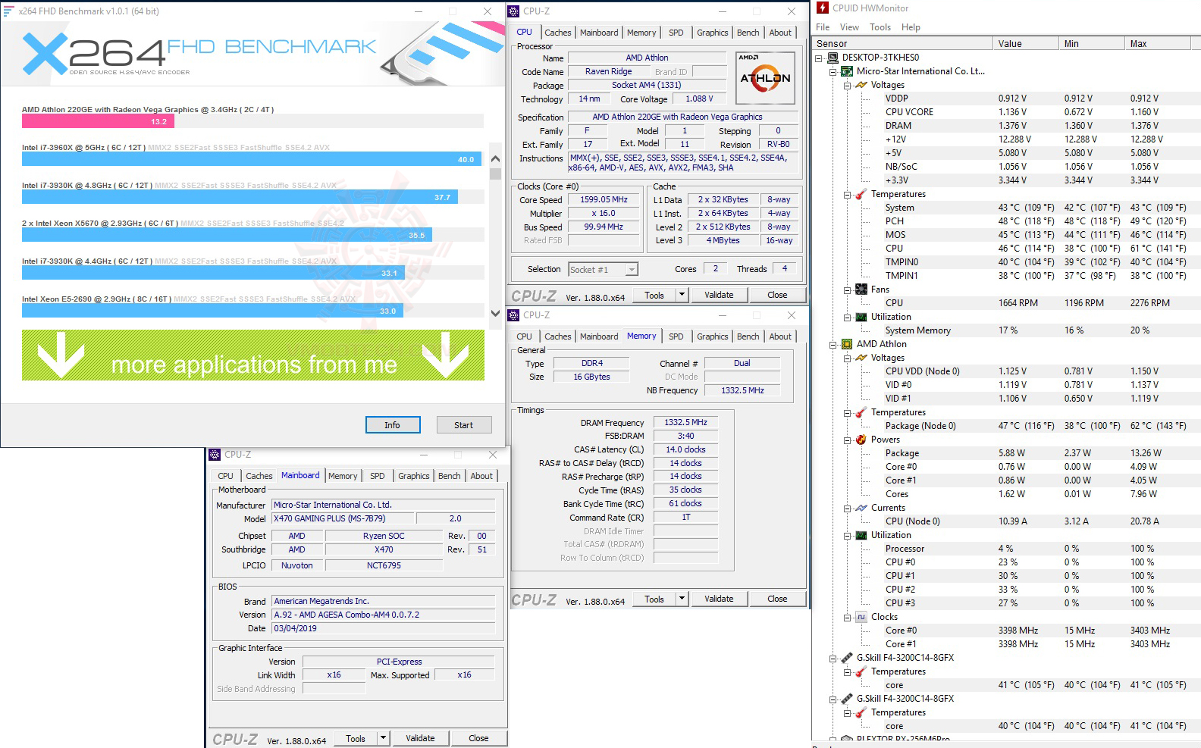1201x748 pixels.
Task: Open the File menu in HWMonitor
Action: click(823, 27)
